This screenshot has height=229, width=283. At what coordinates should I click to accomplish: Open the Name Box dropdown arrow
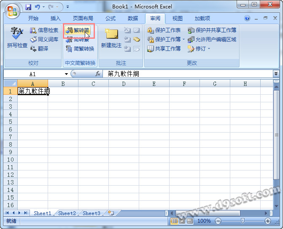coord(66,74)
